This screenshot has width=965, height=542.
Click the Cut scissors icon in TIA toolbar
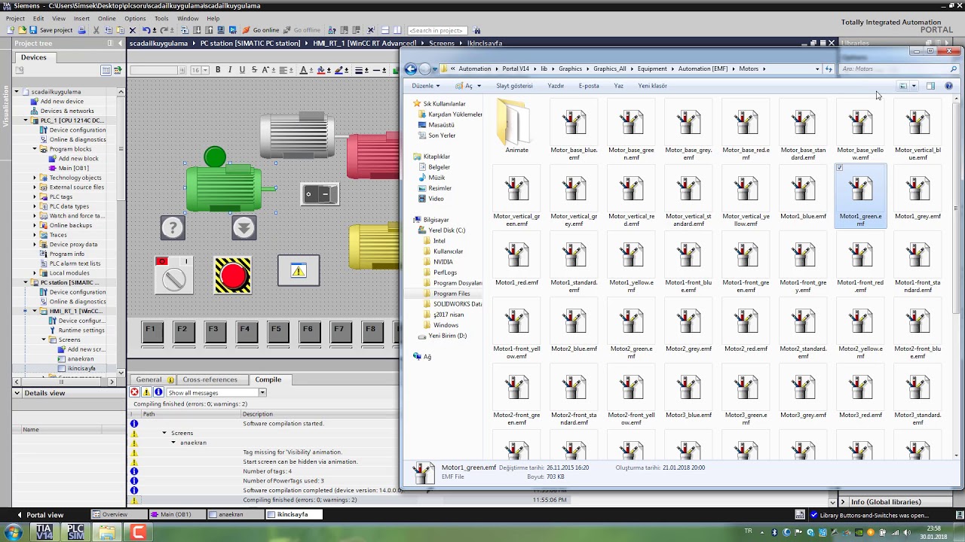click(97, 30)
